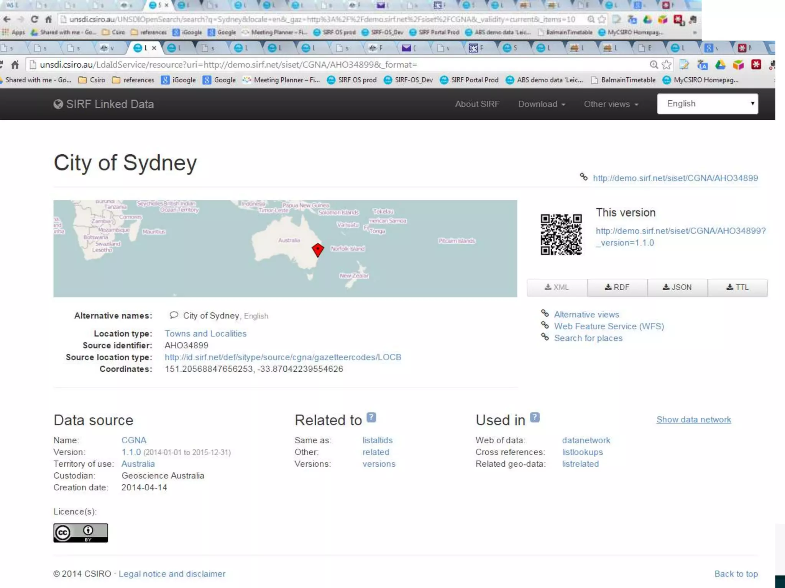
Task: Click back arrow in background browser window
Action: pos(7,19)
